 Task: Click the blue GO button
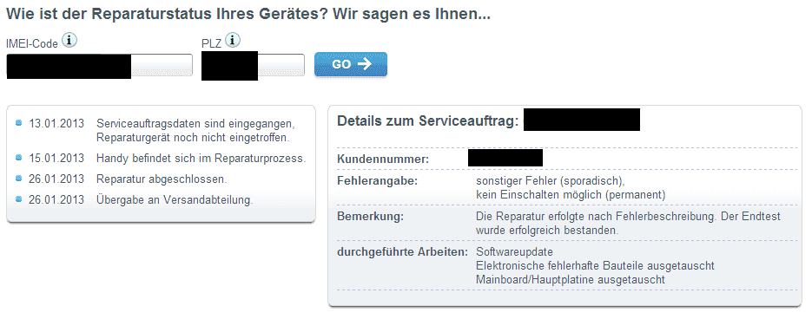tap(351, 64)
